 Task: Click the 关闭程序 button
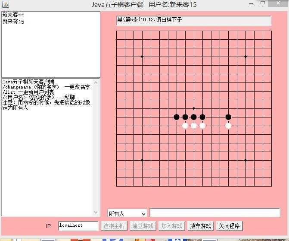click(229, 226)
